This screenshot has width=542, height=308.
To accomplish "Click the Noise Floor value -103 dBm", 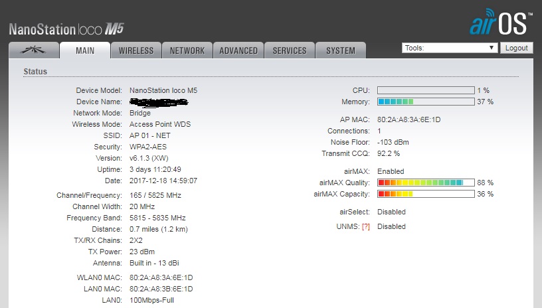I will click(393, 142).
